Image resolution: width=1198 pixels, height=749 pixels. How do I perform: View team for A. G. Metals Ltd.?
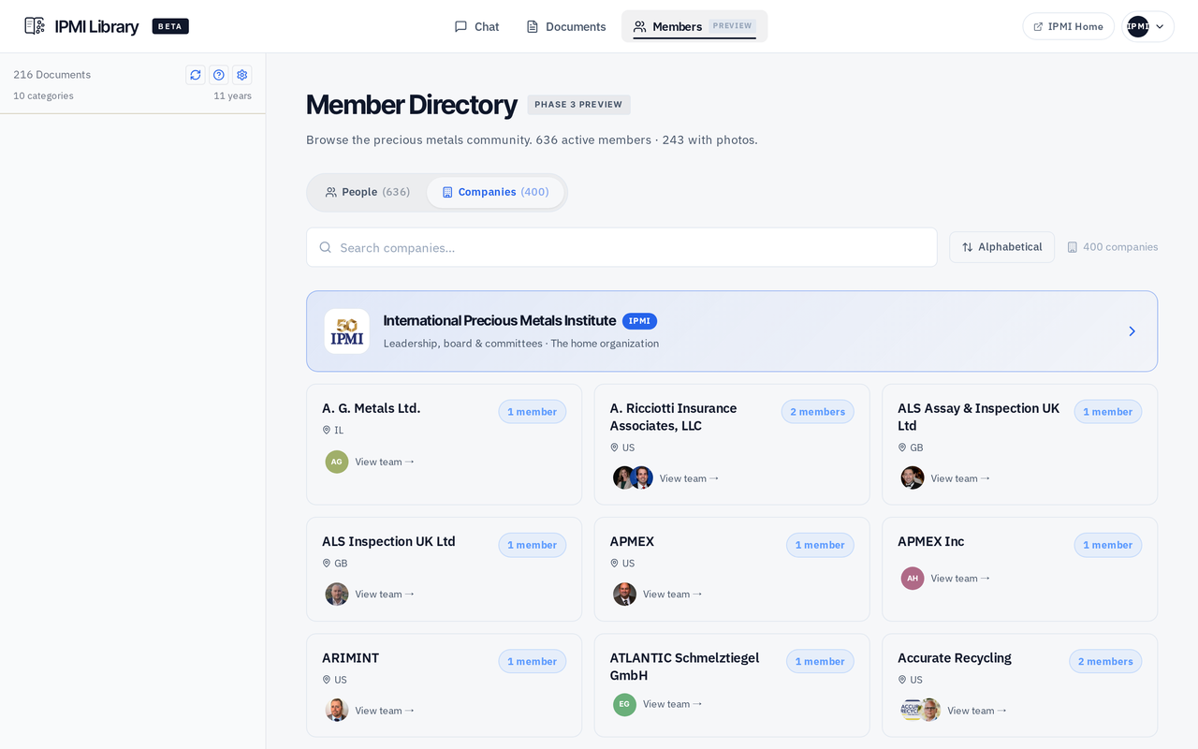tap(385, 462)
